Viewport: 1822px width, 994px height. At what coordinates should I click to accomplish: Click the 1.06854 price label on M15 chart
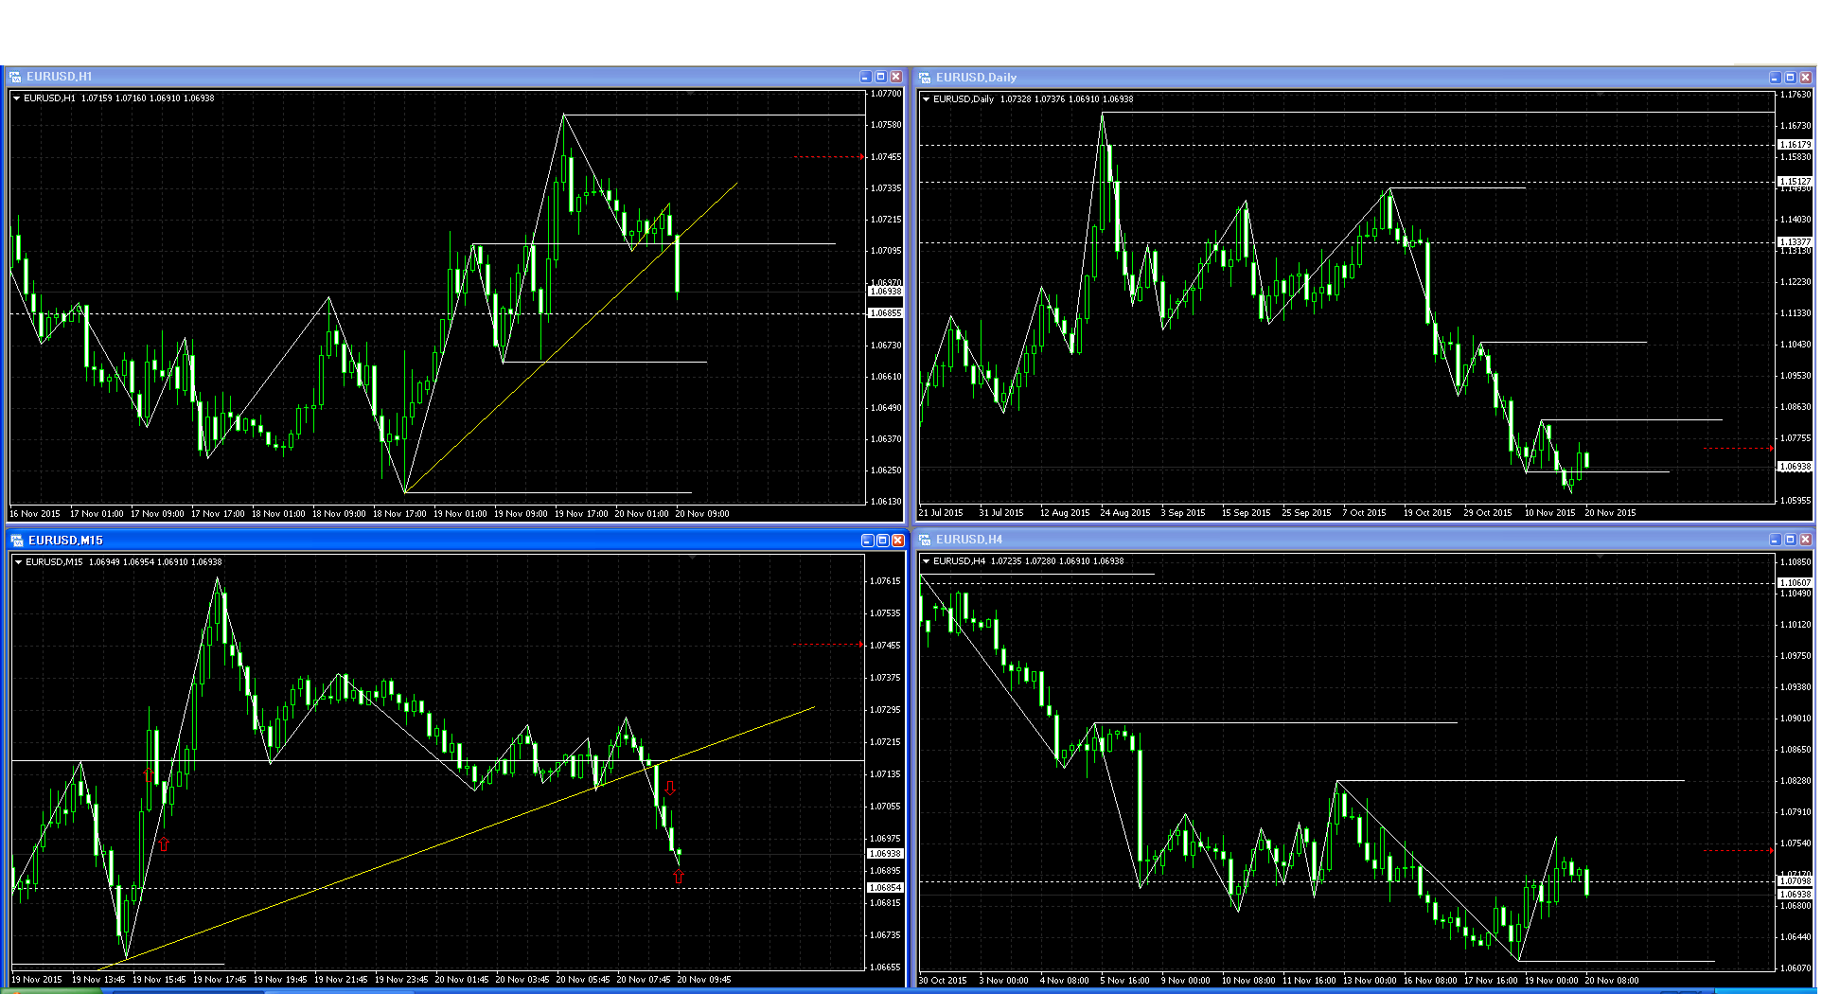click(x=885, y=888)
